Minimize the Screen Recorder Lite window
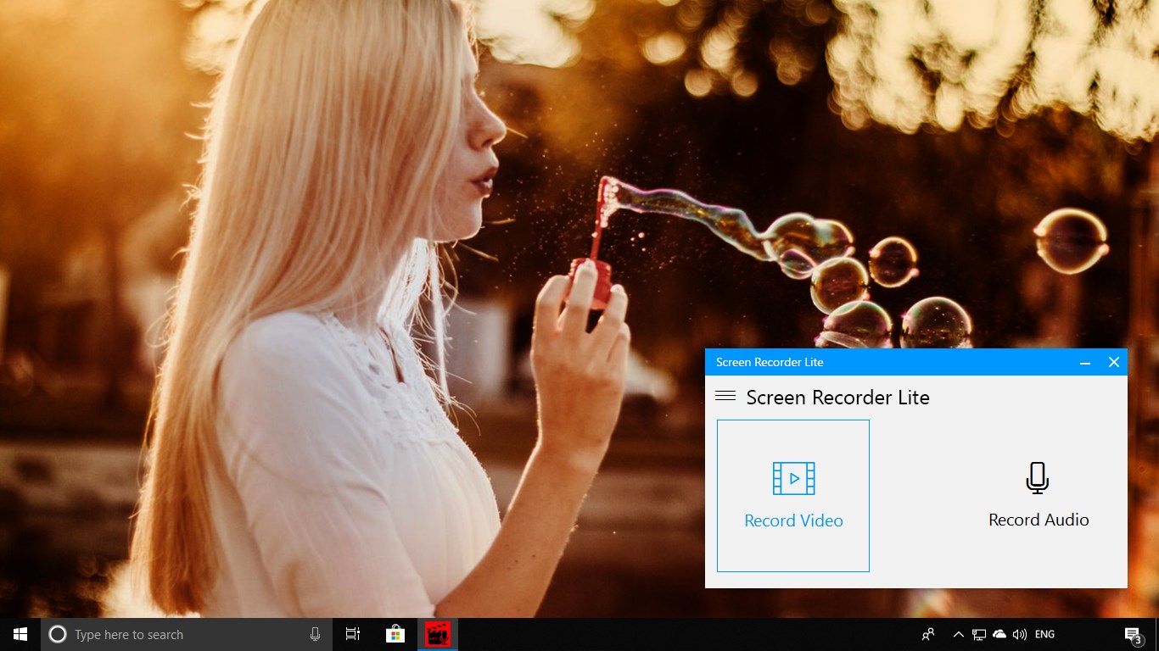Screen dimensions: 1159x651 click(1085, 362)
